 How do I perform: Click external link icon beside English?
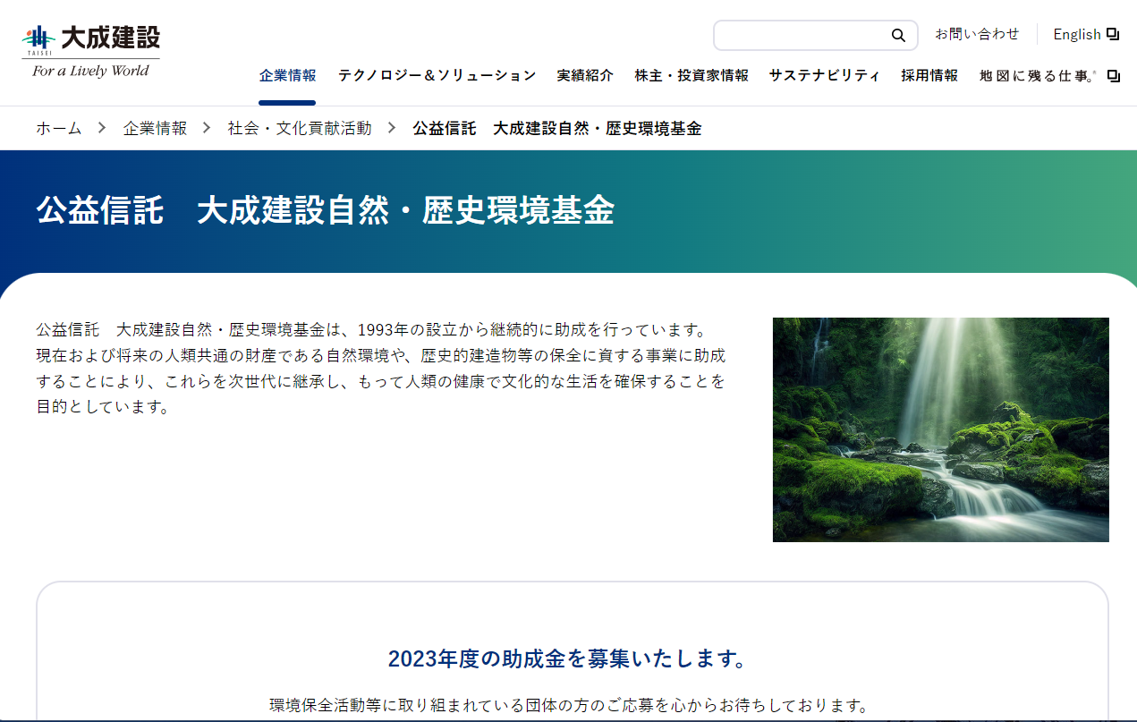pos(1113,34)
